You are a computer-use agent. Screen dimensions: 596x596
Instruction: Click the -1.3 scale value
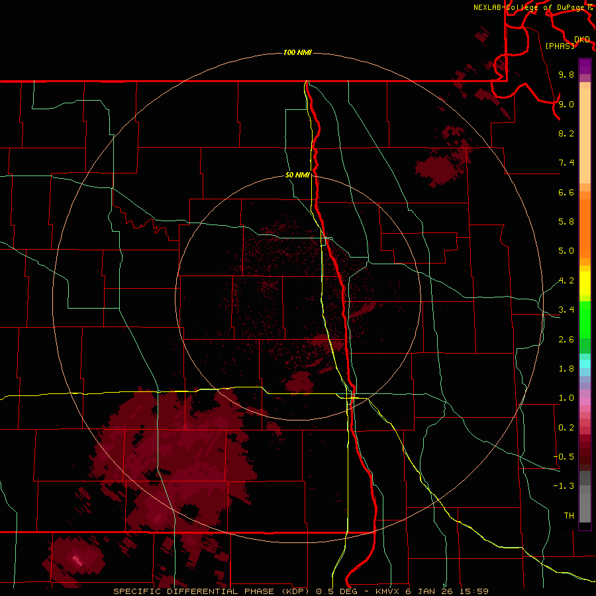[564, 486]
